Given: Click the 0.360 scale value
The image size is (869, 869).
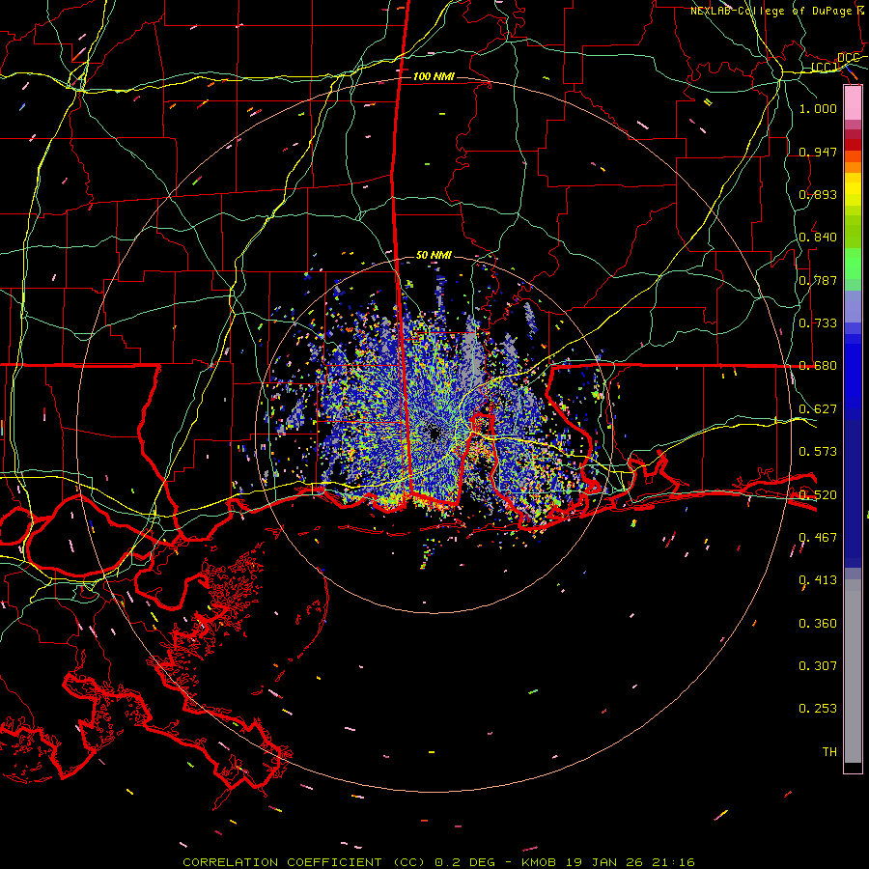Looking at the screenshot, I should point(818,623).
